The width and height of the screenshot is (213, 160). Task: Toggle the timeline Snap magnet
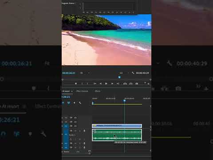pyautogui.click(x=63, y=103)
